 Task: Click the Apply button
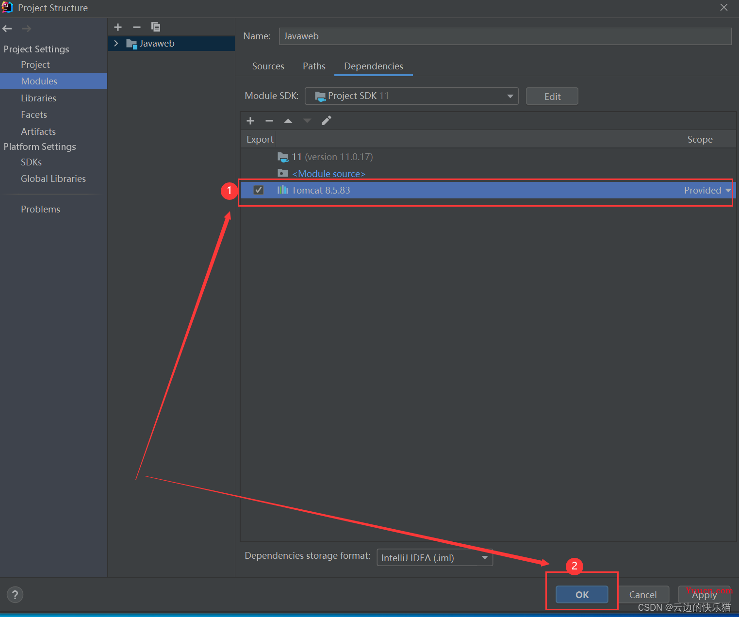pos(704,594)
